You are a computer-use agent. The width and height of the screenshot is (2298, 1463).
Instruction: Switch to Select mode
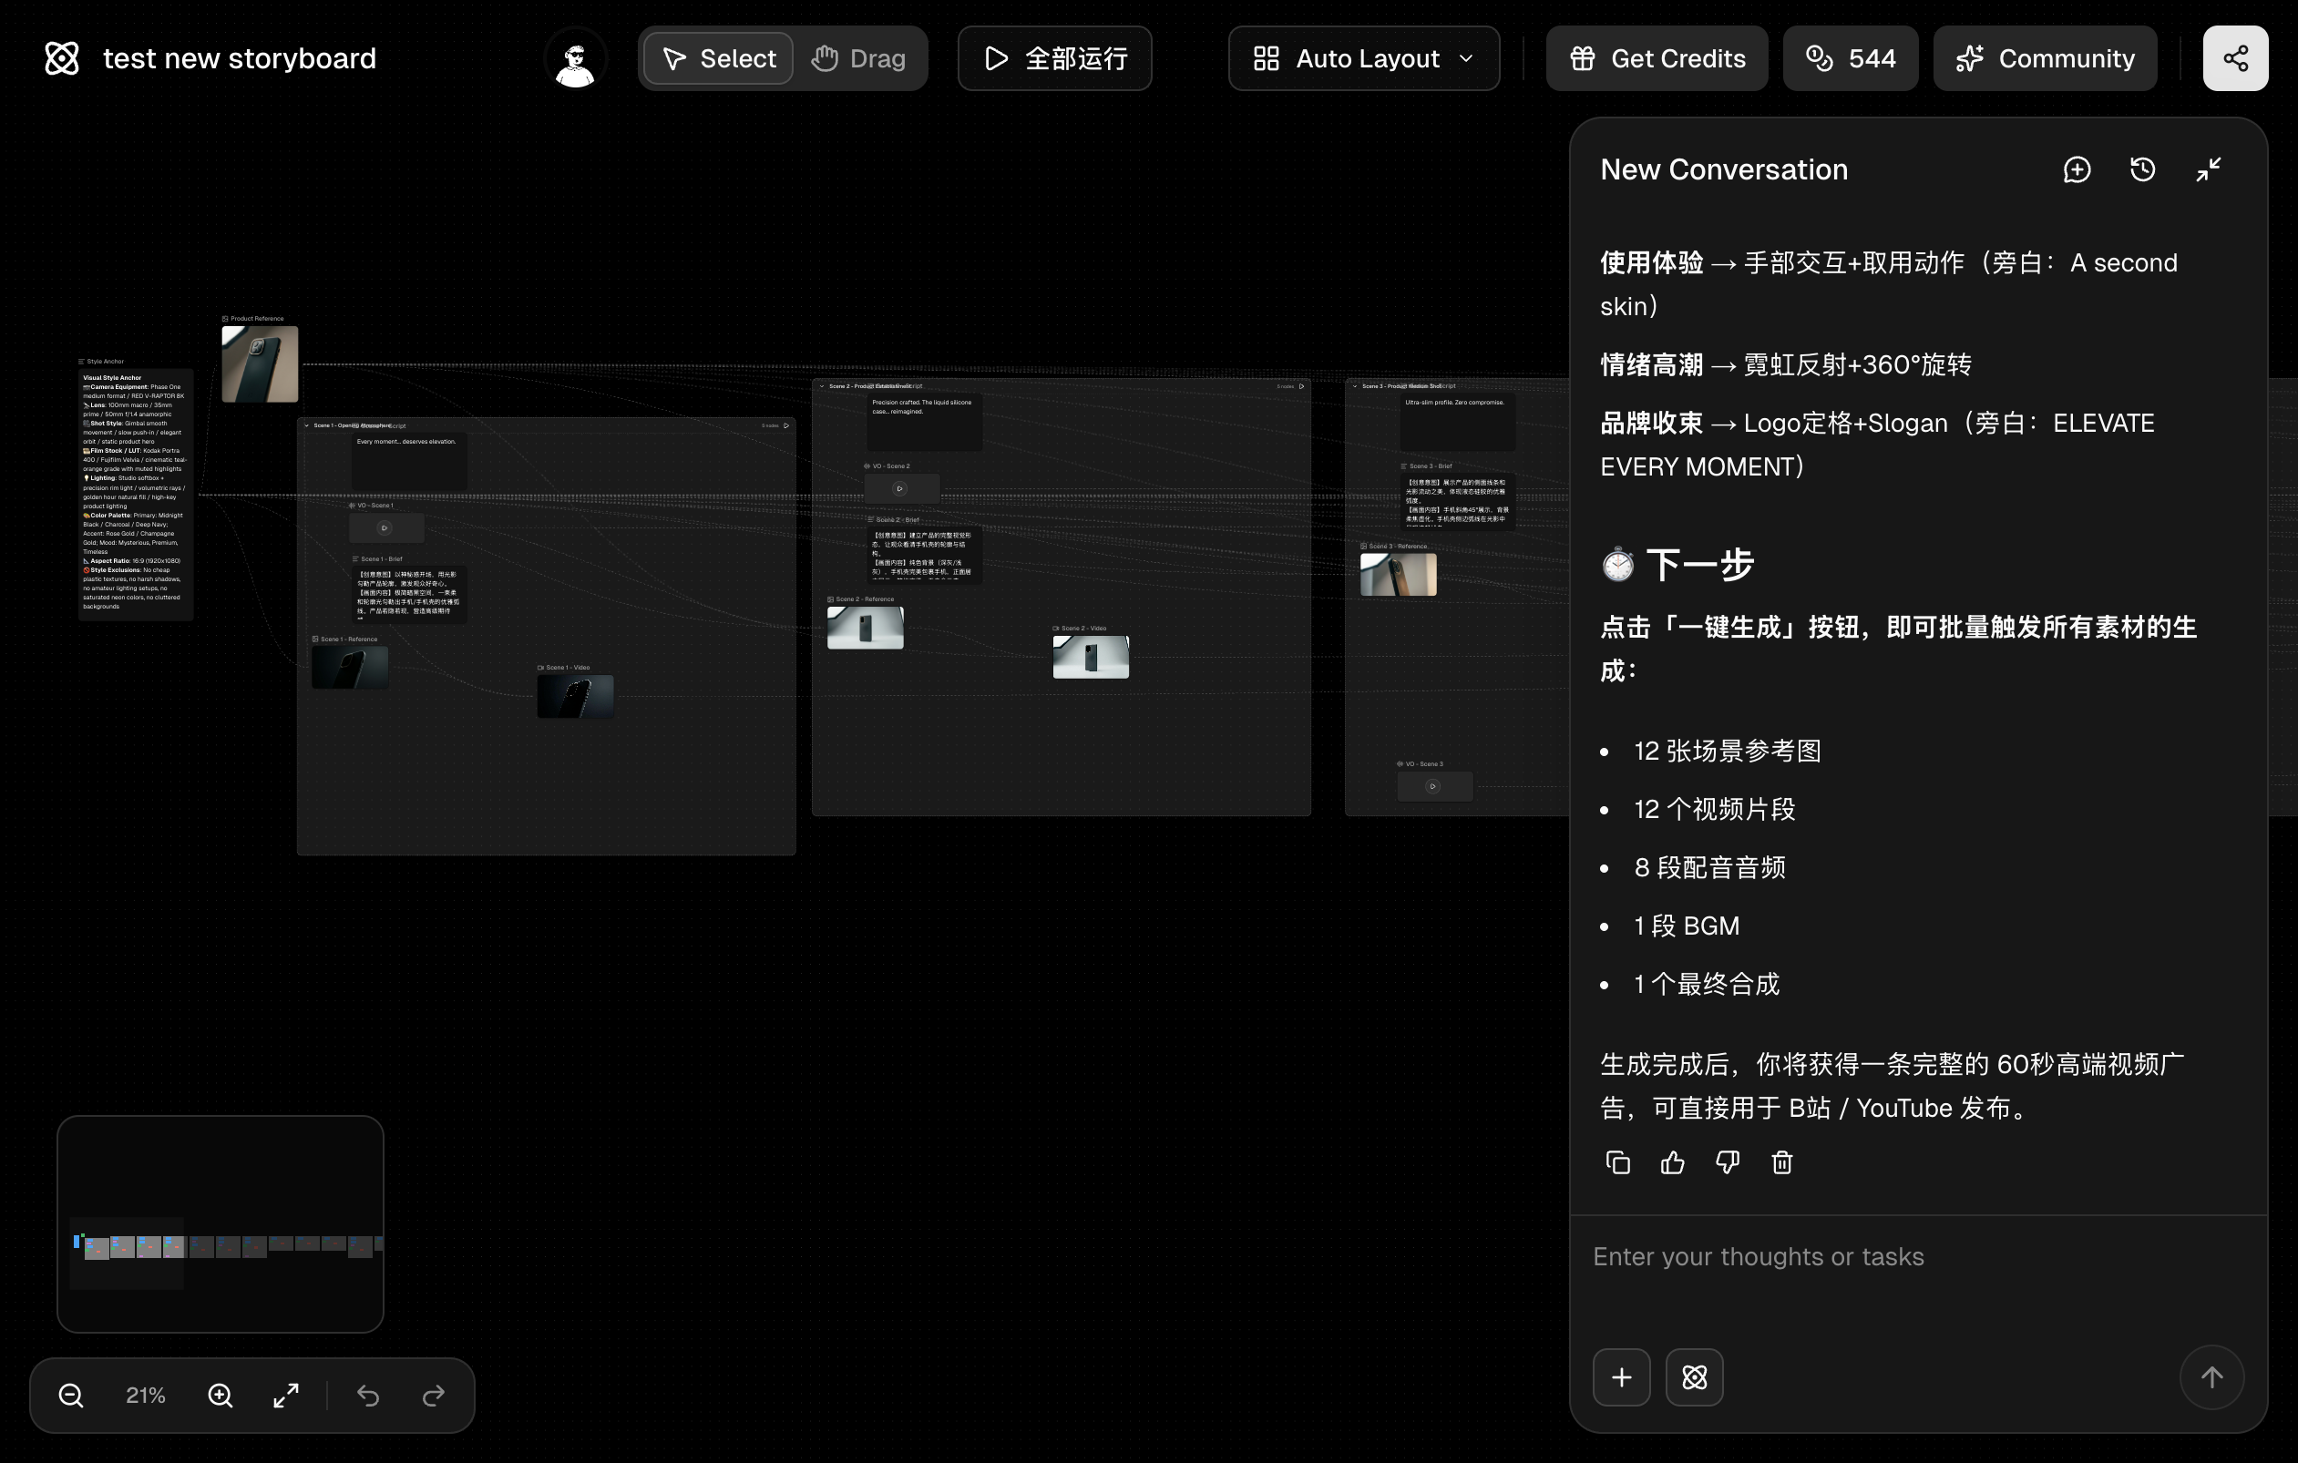tap(719, 58)
